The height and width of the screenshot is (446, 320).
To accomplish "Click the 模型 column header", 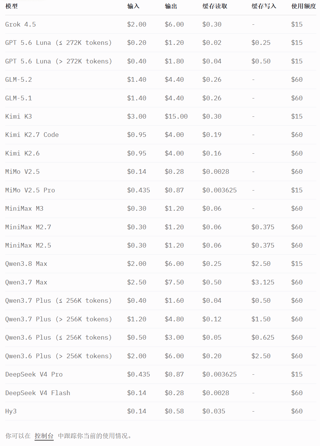I will click(x=12, y=6).
